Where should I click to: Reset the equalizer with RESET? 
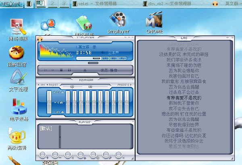point(52,85)
